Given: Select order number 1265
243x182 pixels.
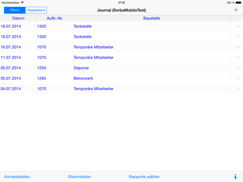Looking at the screenshot, I should point(42,78).
